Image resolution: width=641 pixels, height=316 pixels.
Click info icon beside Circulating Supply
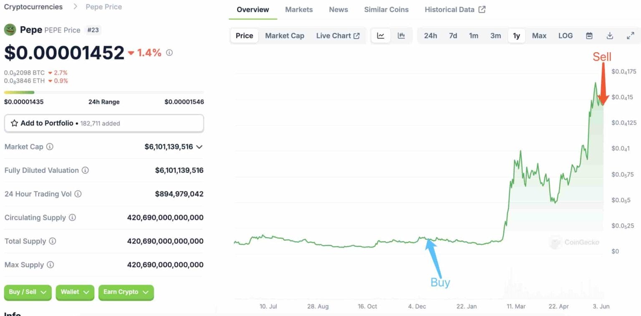(x=72, y=217)
